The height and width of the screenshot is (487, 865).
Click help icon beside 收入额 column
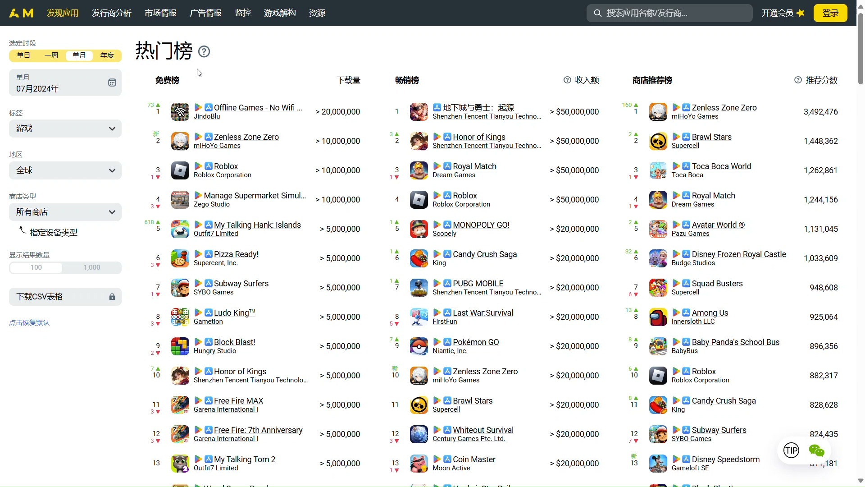coord(567,80)
